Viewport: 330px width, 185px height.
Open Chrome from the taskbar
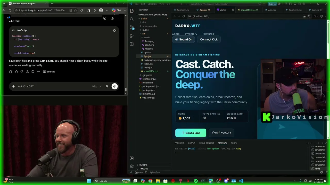150,181
